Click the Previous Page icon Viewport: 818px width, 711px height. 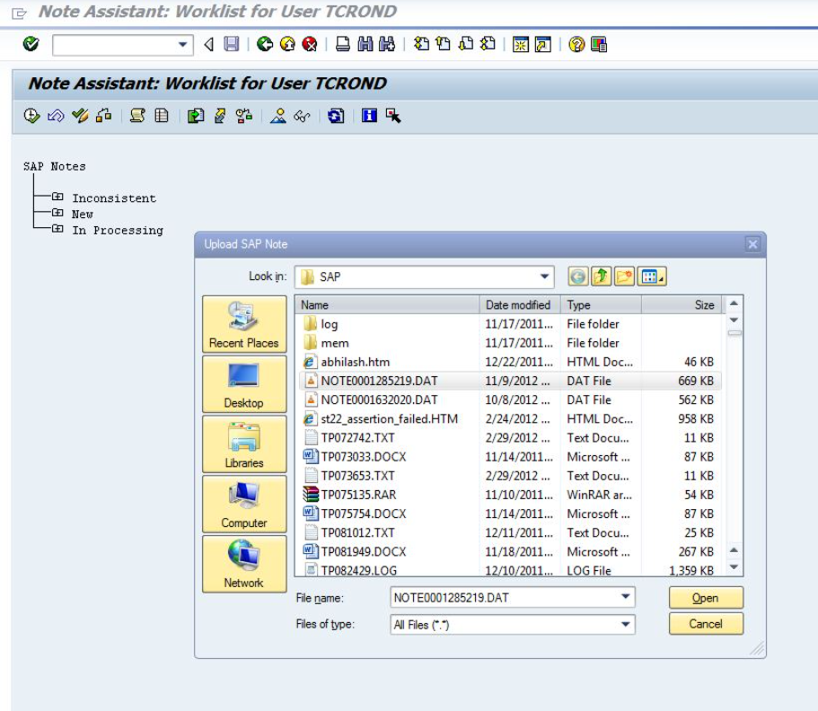[x=444, y=44]
